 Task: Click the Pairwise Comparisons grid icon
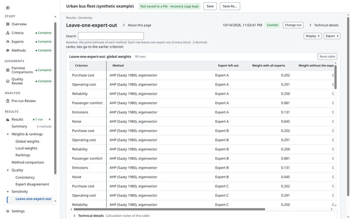(x=7, y=70)
